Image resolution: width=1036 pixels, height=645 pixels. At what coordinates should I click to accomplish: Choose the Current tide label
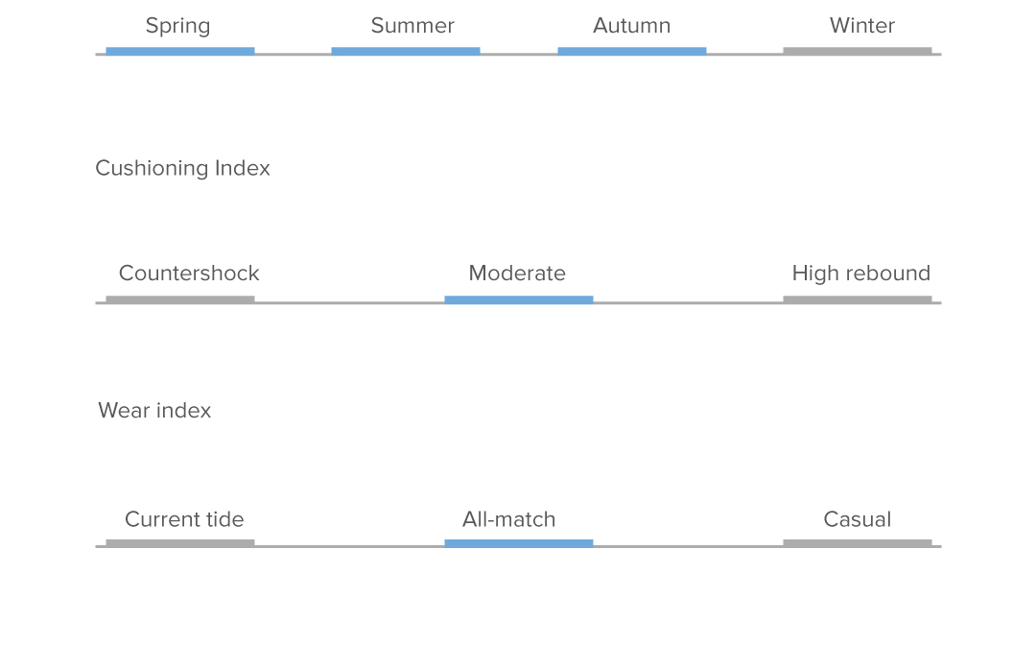[x=184, y=520]
